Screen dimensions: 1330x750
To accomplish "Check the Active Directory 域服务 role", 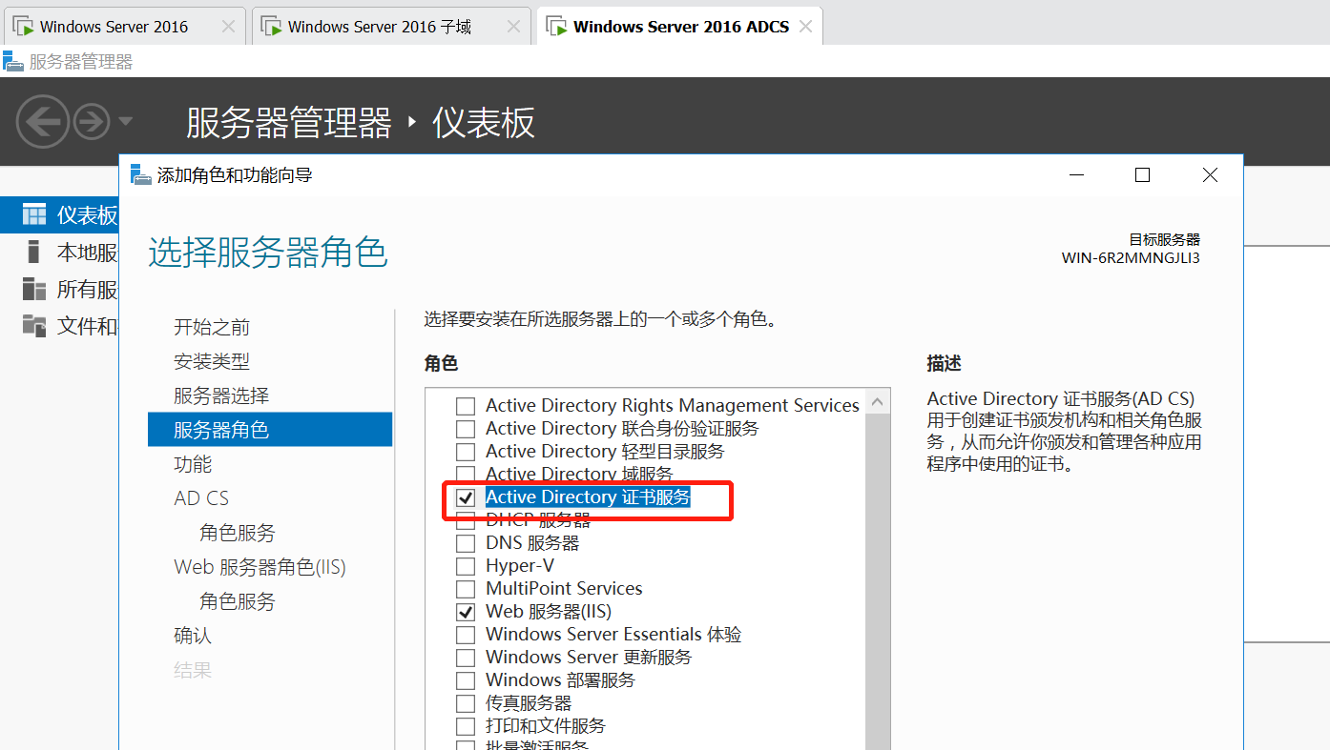I will [x=466, y=475].
